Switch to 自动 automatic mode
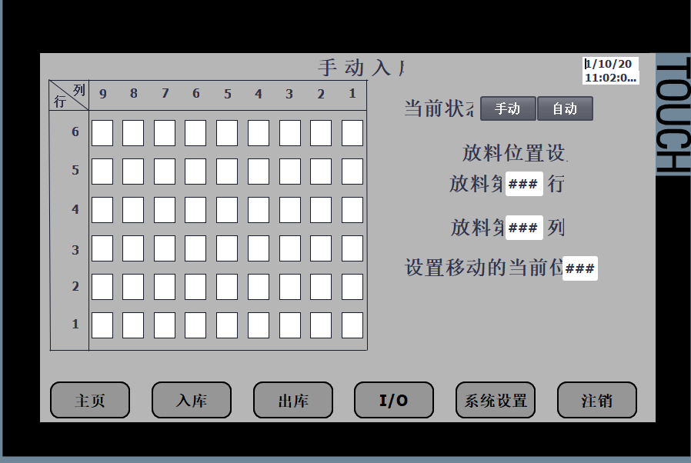The width and height of the screenshot is (691, 463). coord(565,109)
